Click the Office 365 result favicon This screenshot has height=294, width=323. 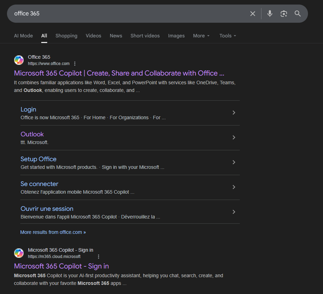pyautogui.click(x=19, y=60)
